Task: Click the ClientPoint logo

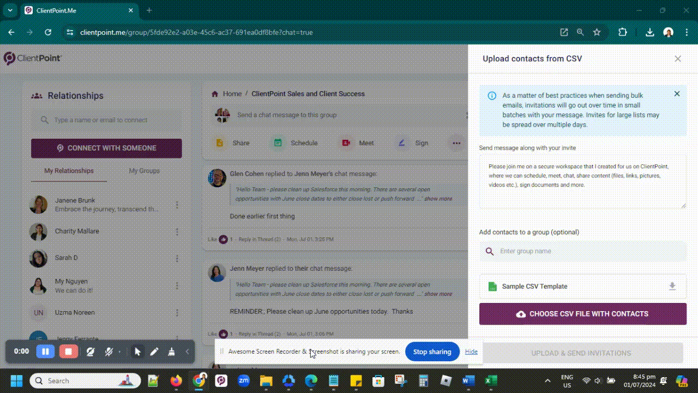Action: pyautogui.click(x=33, y=58)
